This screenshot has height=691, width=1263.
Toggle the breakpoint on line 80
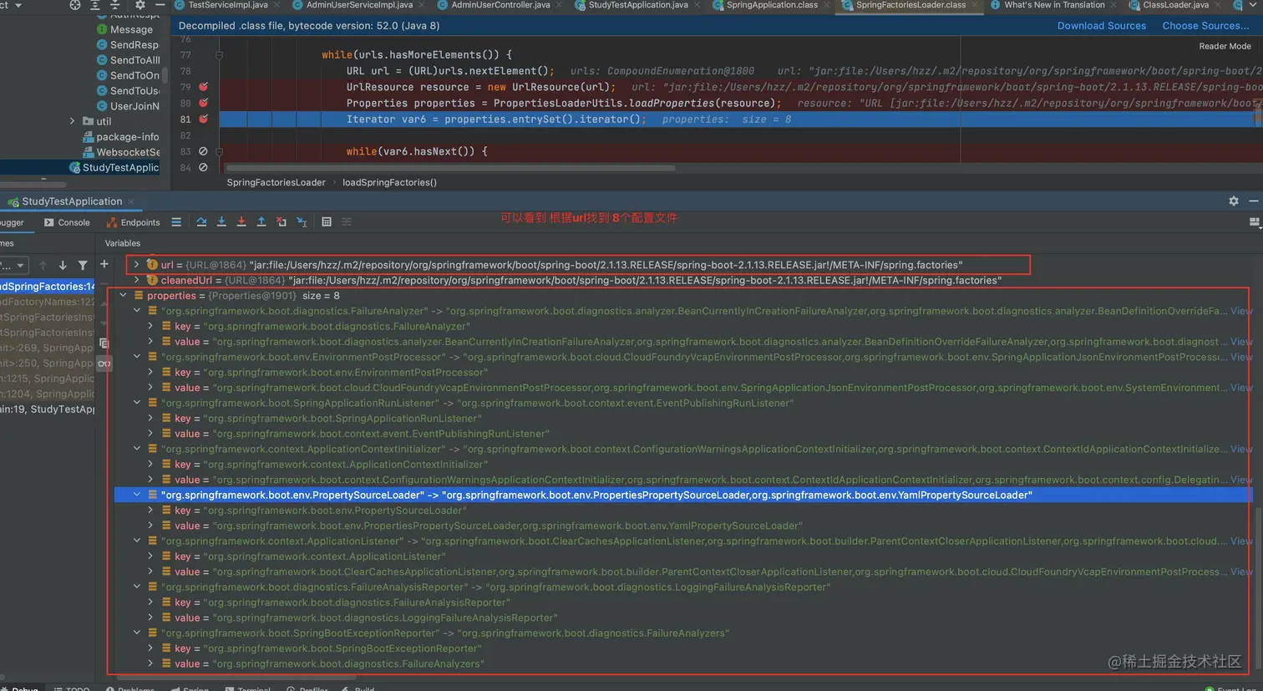pyautogui.click(x=203, y=103)
